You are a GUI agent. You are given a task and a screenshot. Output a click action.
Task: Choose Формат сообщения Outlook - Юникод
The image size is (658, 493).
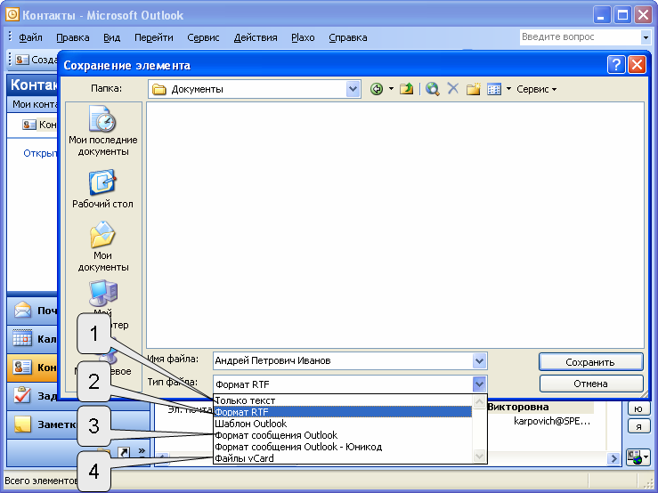[x=343, y=447]
